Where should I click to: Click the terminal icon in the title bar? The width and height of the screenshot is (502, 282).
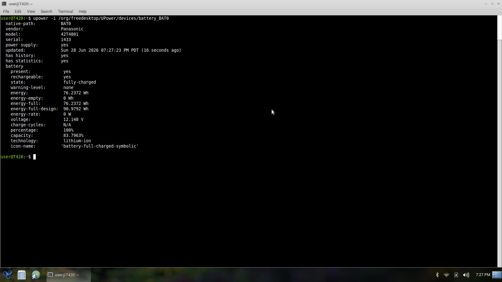pyautogui.click(x=4, y=4)
